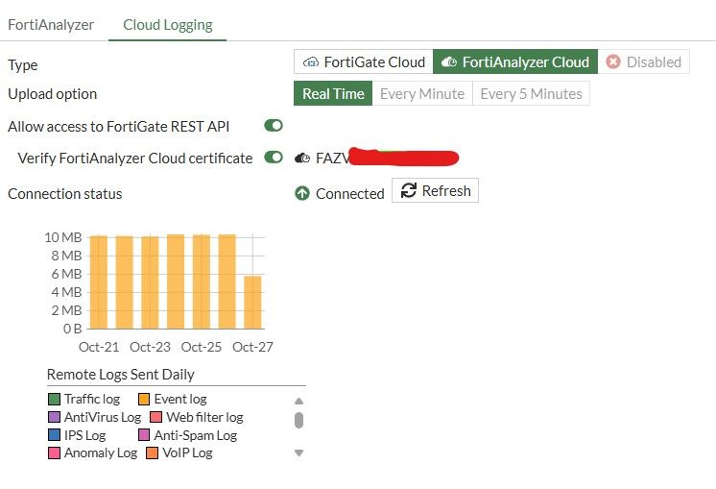The height and width of the screenshot is (489, 716).
Task: Click the green Connected status icon
Action: [x=302, y=193]
